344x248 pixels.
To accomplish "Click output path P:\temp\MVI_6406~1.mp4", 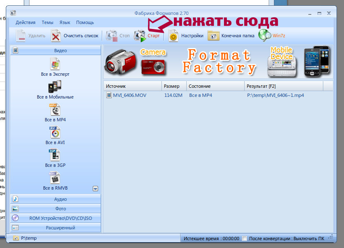I will coord(275,95).
